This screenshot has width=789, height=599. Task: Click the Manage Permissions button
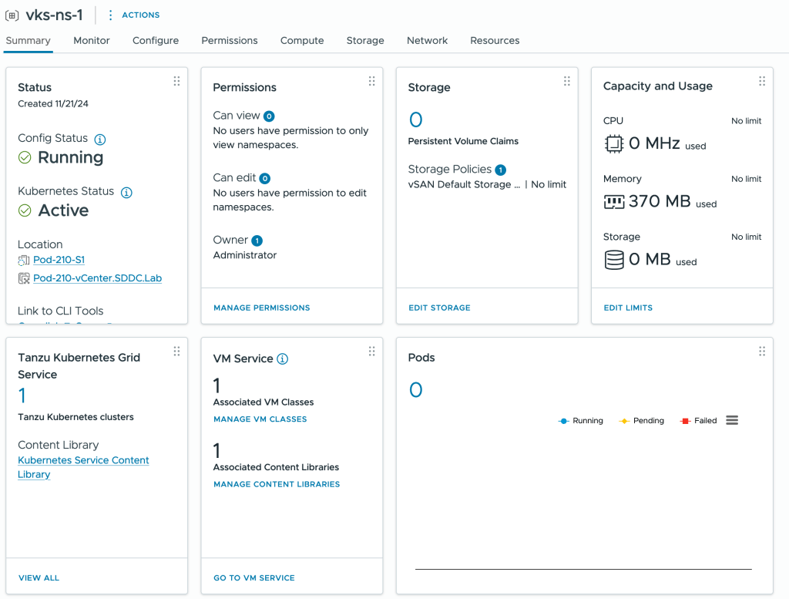click(261, 308)
